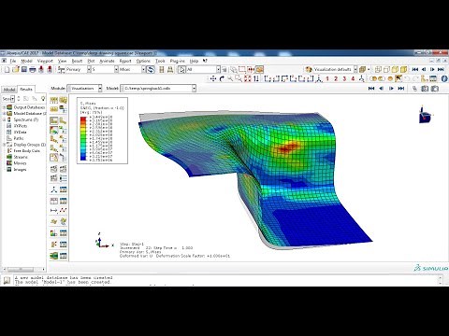
Task: Apply saved view number 3
Action: tap(344, 78)
